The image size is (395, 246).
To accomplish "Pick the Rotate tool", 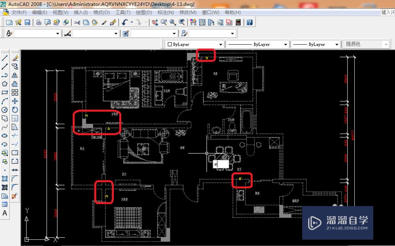I will pyautogui.click(x=15, y=110).
